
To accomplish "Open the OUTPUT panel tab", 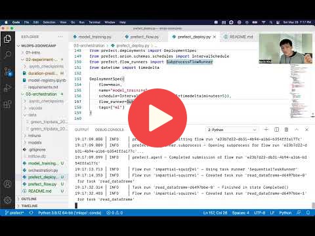I will pyautogui.click(x=82, y=130).
